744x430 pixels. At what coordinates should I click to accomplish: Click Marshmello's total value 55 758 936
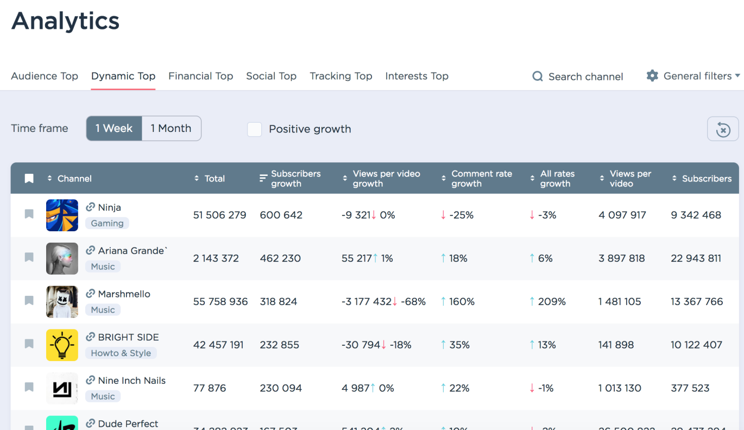point(220,301)
